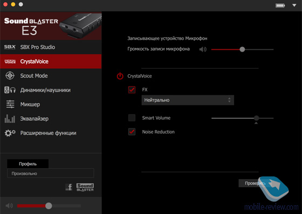The height and width of the screenshot is (214, 302).
Task: Open the Sound Blaster logo link
Action: 85,187
